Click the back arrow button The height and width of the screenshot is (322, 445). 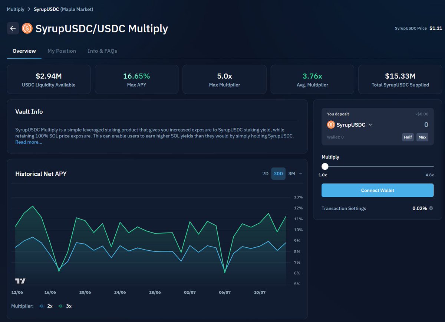tap(13, 28)
